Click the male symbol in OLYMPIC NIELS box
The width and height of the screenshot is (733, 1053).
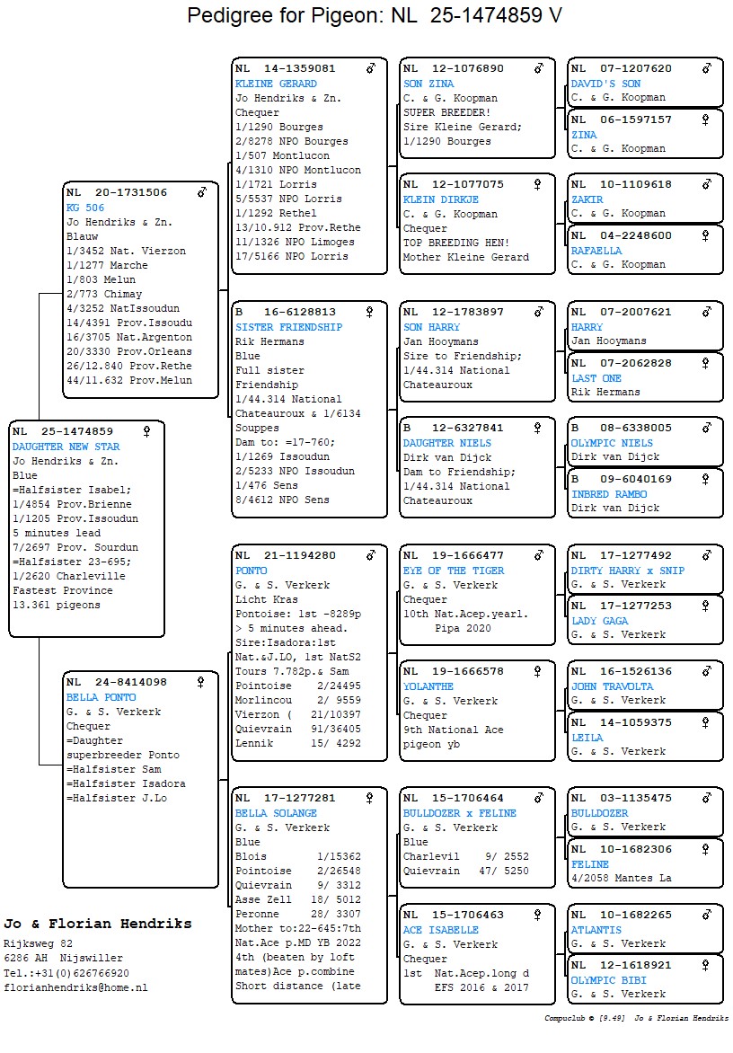click(x=706, y=428)
